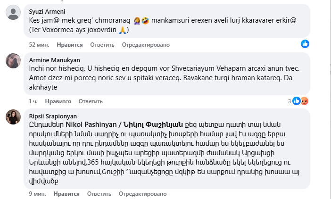Open the reaction count 3 on Armine's comment

coord(290,101)
